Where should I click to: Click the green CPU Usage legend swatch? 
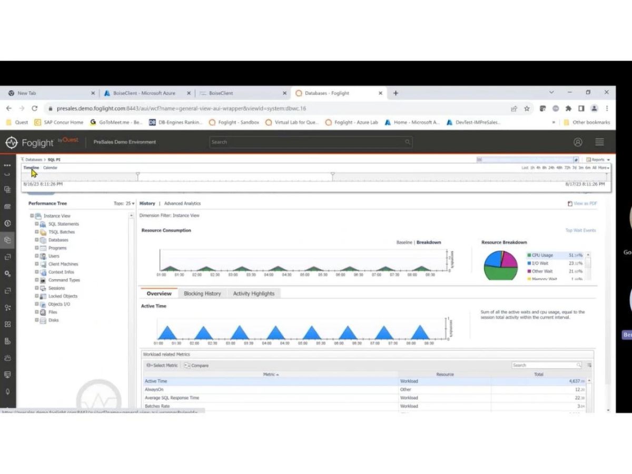pos(529,255)
